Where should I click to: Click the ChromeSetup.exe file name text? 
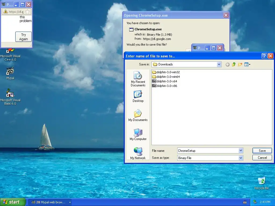pyautogui.click(x=148, y=29)
